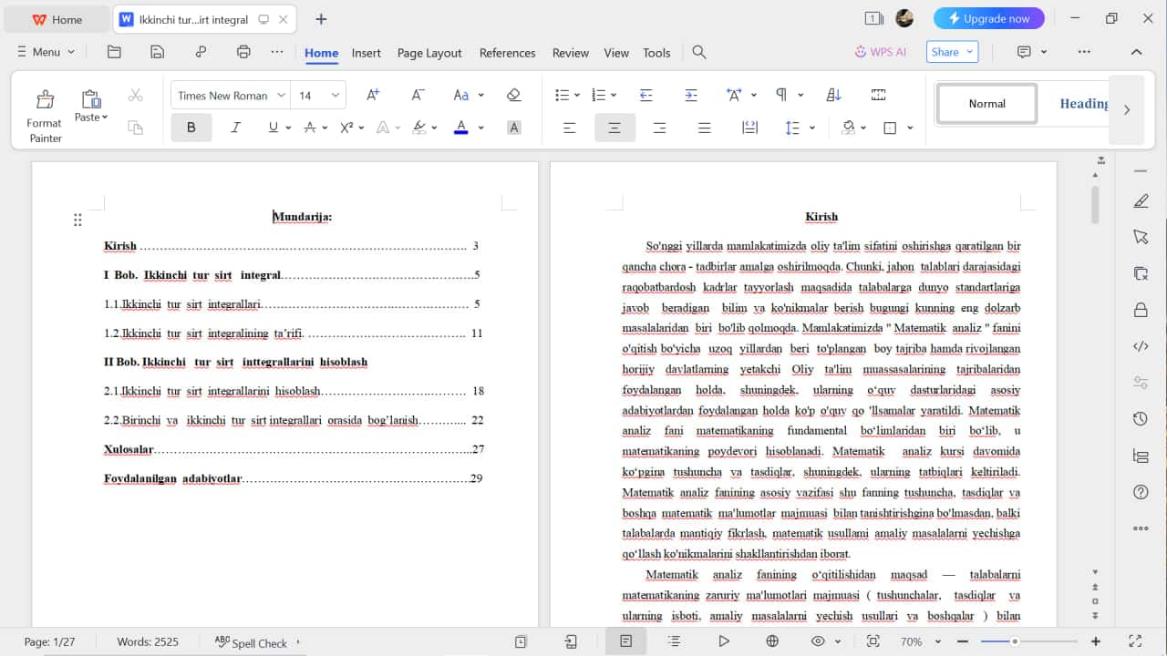This screenshot has width=1167, height=656.
Task: Open the code icon in the sidebar
Action: 1141,346
